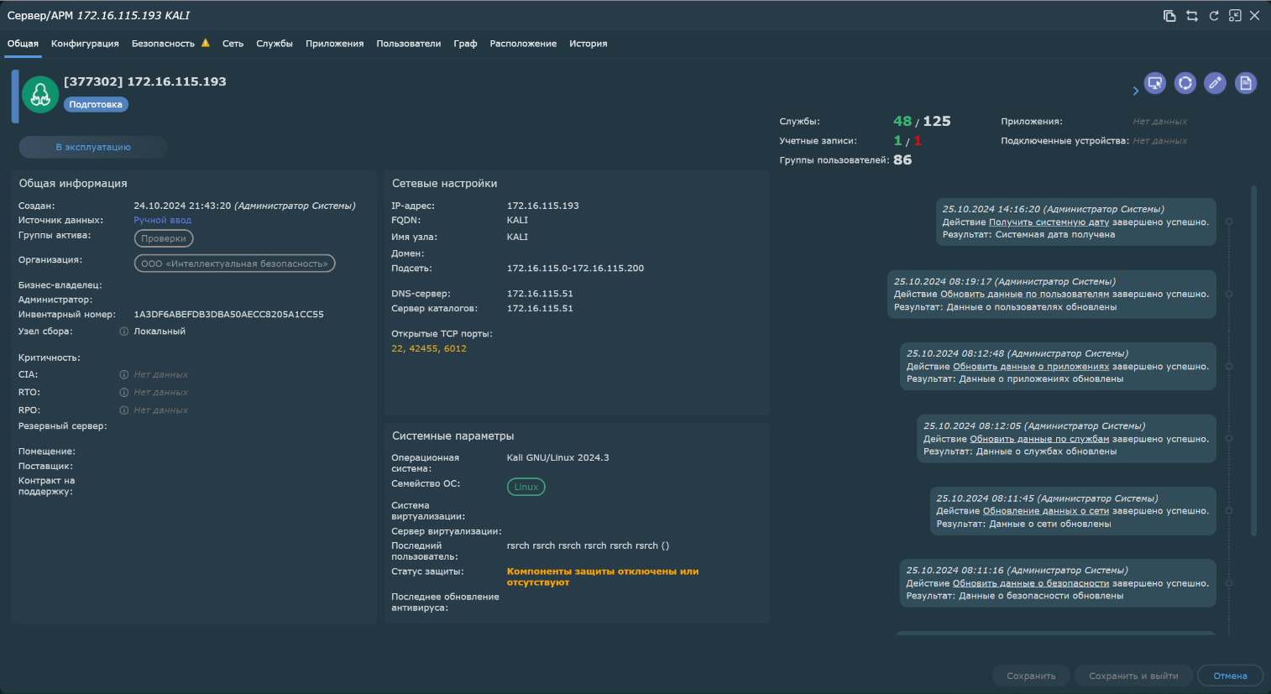Viewport: 1271px width, 694px height.
Task: Click the open TCP ports list 22, 42455, 6012
Action: [x=429, y=349]
